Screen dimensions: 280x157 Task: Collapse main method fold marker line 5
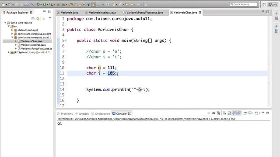pyautogui.click(x=66, y=41)
